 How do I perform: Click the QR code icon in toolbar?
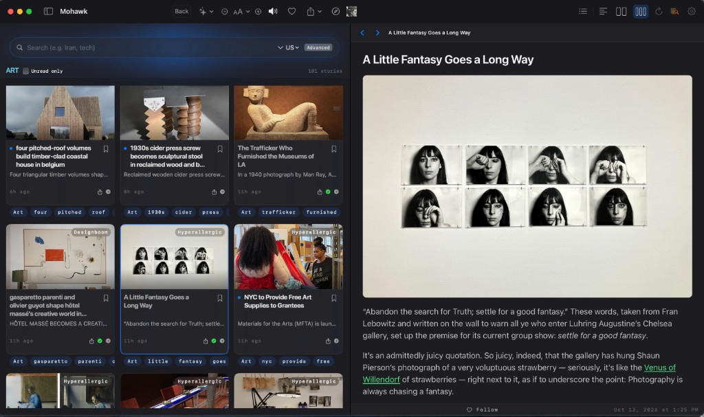pos(351,11)
